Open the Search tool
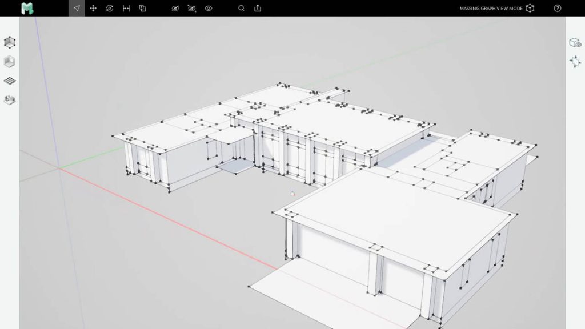Viewport: 585px width, 329px height. pos(240,8)
